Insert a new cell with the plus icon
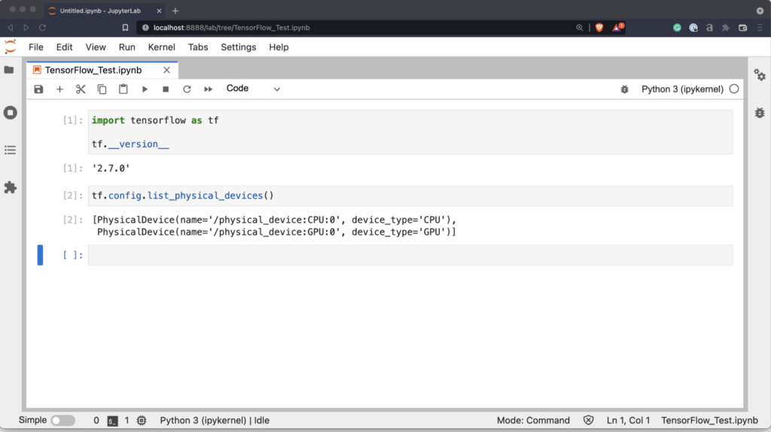Screen dimensions: 771x432 tap(59, 89)
